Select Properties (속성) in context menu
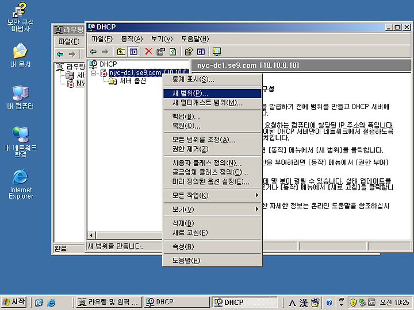 tap(212, 246)
